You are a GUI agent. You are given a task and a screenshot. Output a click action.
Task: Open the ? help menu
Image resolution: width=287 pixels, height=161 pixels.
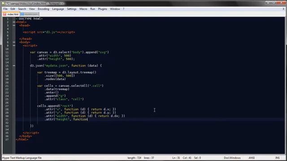[x=124, y=9]
